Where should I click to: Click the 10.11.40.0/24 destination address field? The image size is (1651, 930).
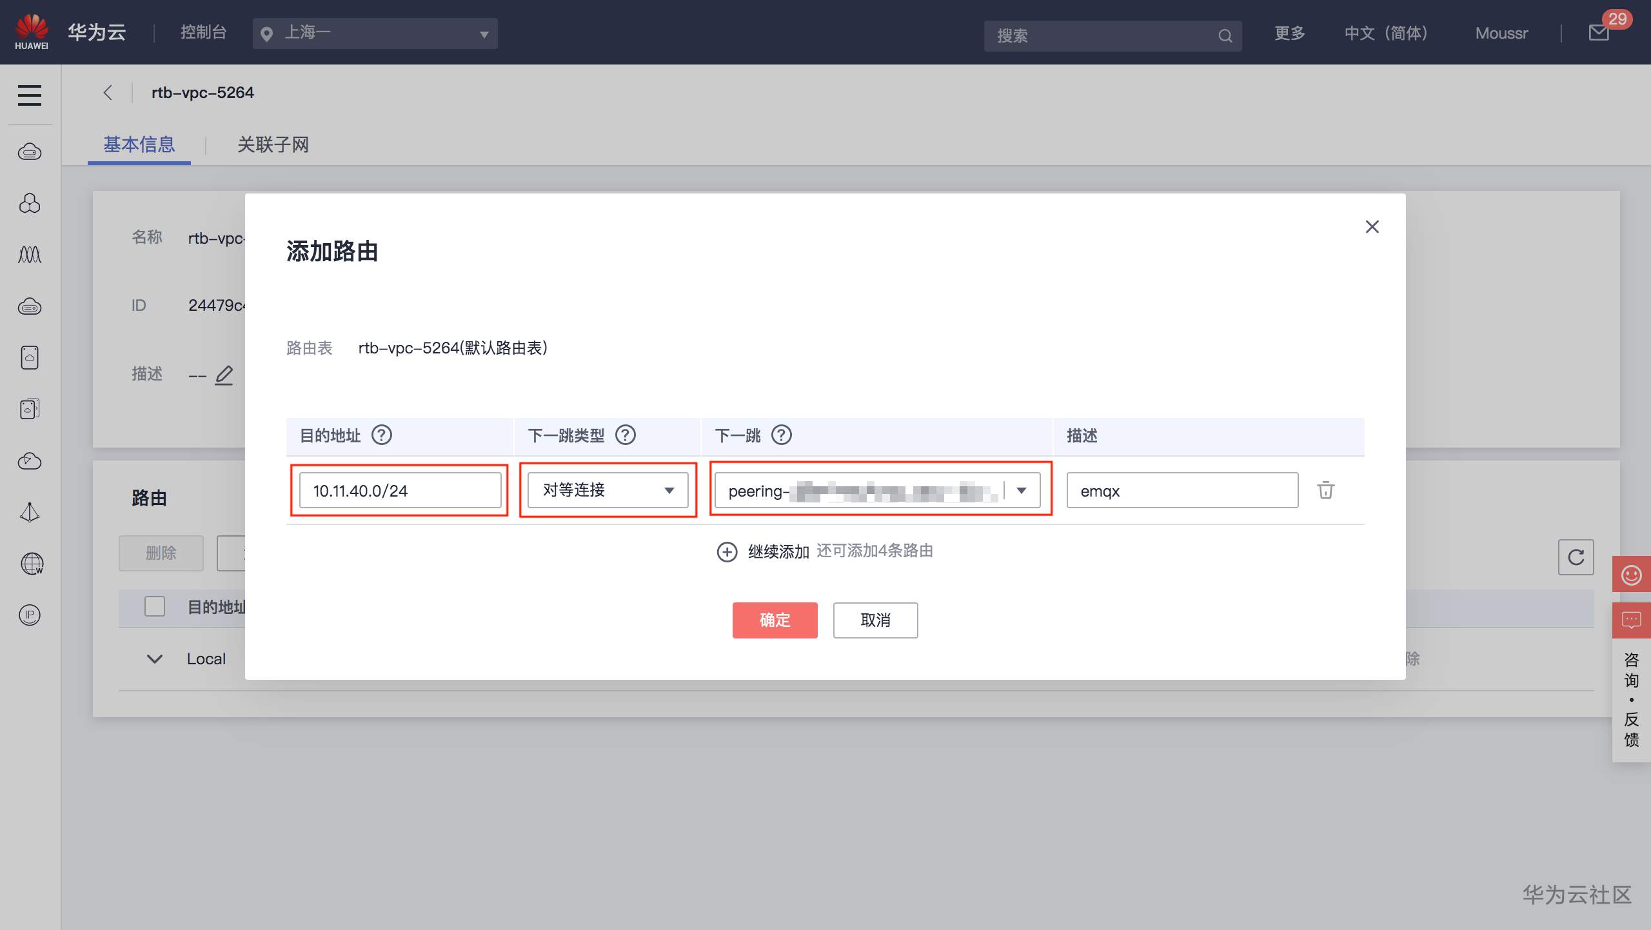pos(400,491)
